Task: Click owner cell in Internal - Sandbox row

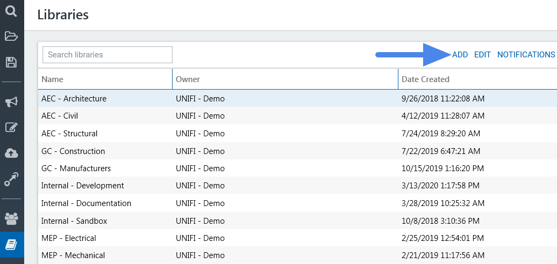Action: coord(201,221)
